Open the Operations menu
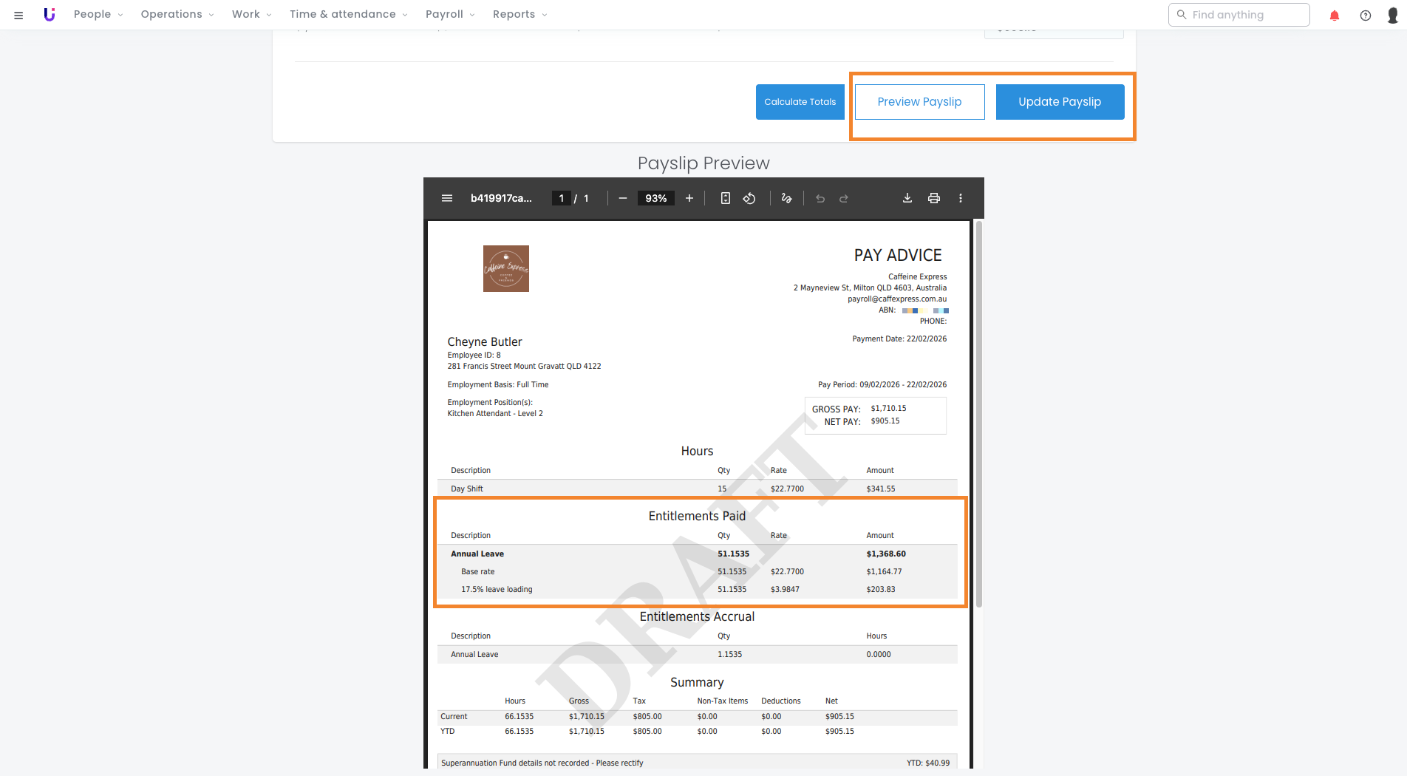 (x=177, y=14)
